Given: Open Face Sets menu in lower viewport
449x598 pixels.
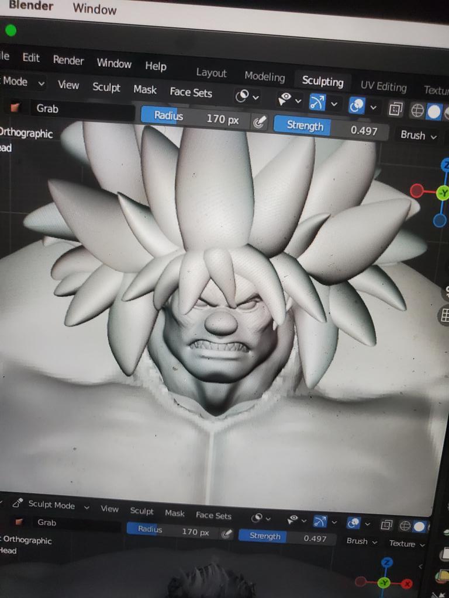Looking at the screenshot, I should 213,516.
